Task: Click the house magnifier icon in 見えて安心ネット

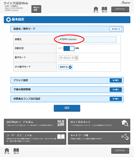Action: click(125, 123)
